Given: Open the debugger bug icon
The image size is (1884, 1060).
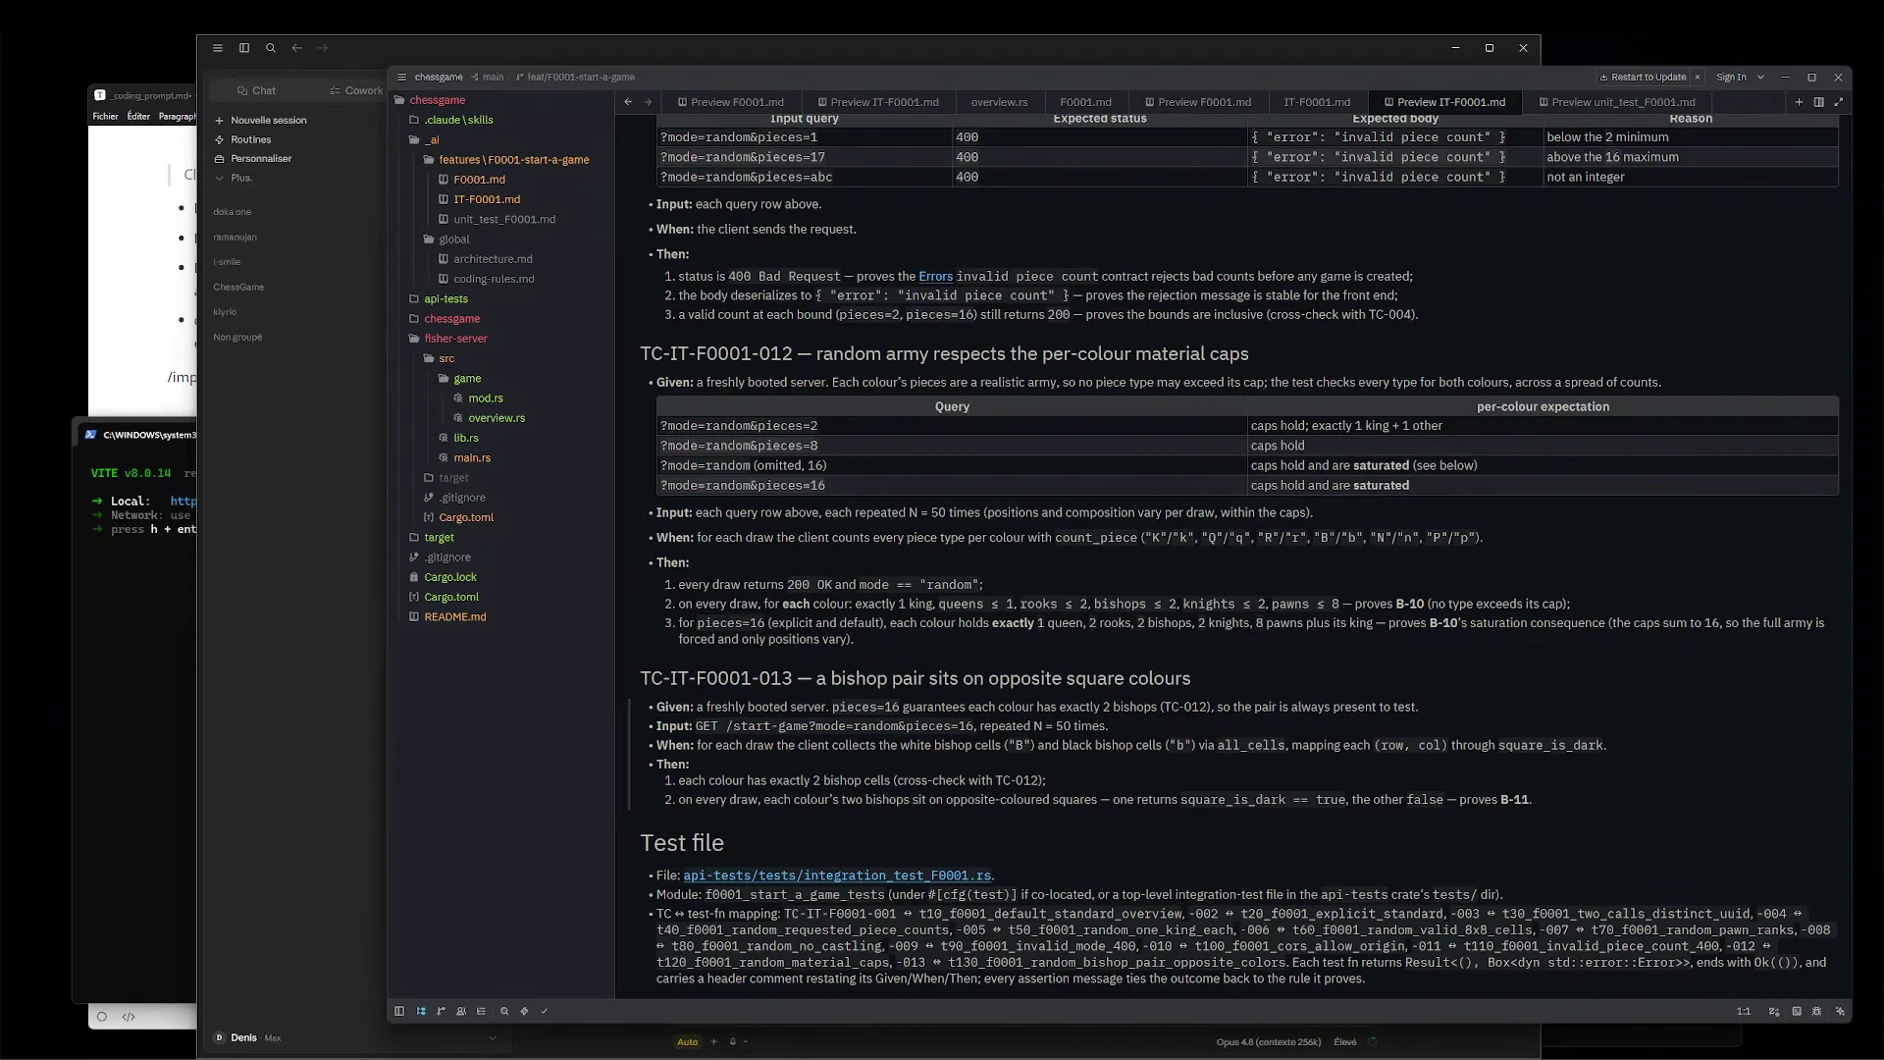Looking at the screenshot, I should [x=1816, y=1011].
